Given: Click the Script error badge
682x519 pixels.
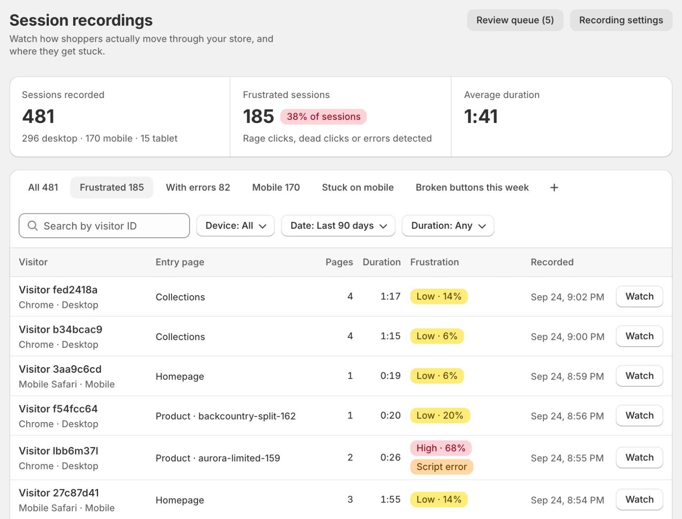Looking at the screenshot, I should [x=441, y=467].
